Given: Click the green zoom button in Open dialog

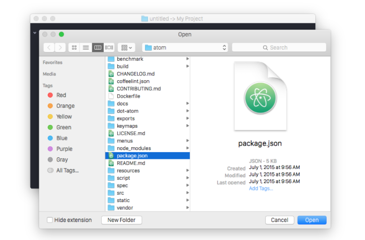Looking at the screenshot, I should tap(61, 34).
